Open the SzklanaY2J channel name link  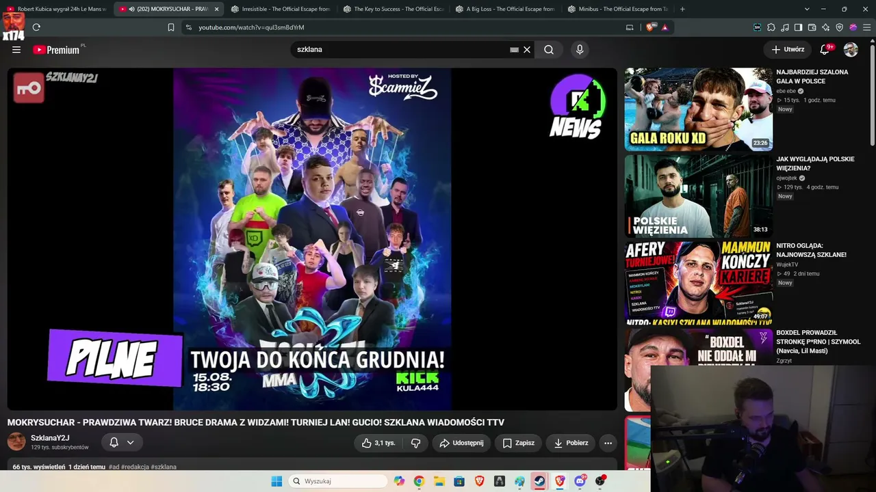pyautogui.click(x=50, y=438)
